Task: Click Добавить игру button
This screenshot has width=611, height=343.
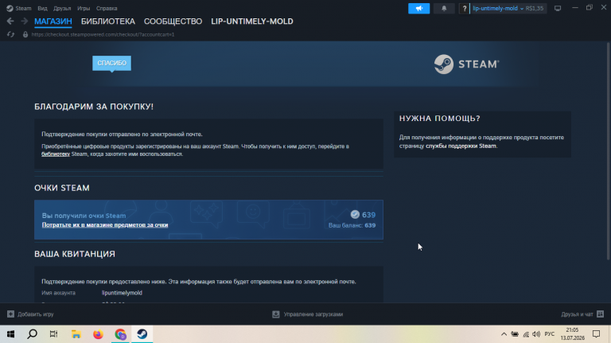Action: pos(30,314)
